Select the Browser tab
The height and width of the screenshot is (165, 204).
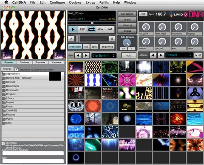pos(8,62)
